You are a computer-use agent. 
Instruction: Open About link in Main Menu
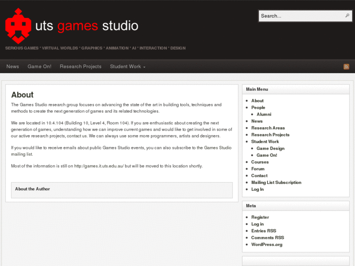(257, 101)
